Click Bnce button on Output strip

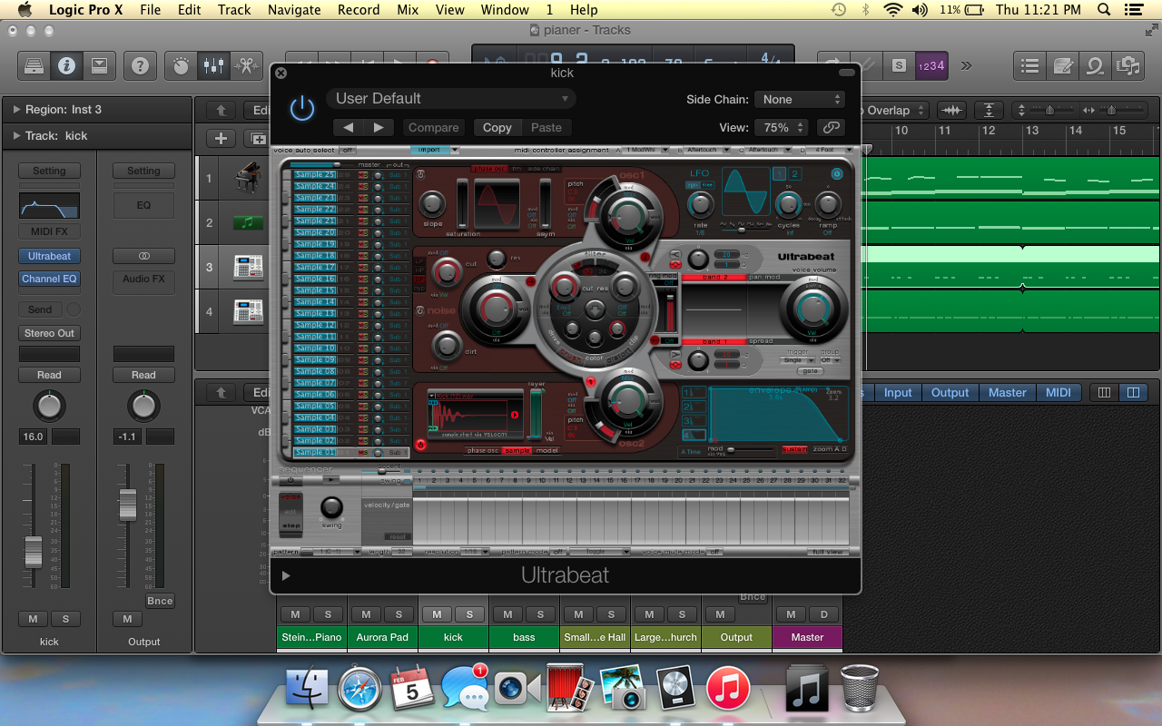pos(160,601)
